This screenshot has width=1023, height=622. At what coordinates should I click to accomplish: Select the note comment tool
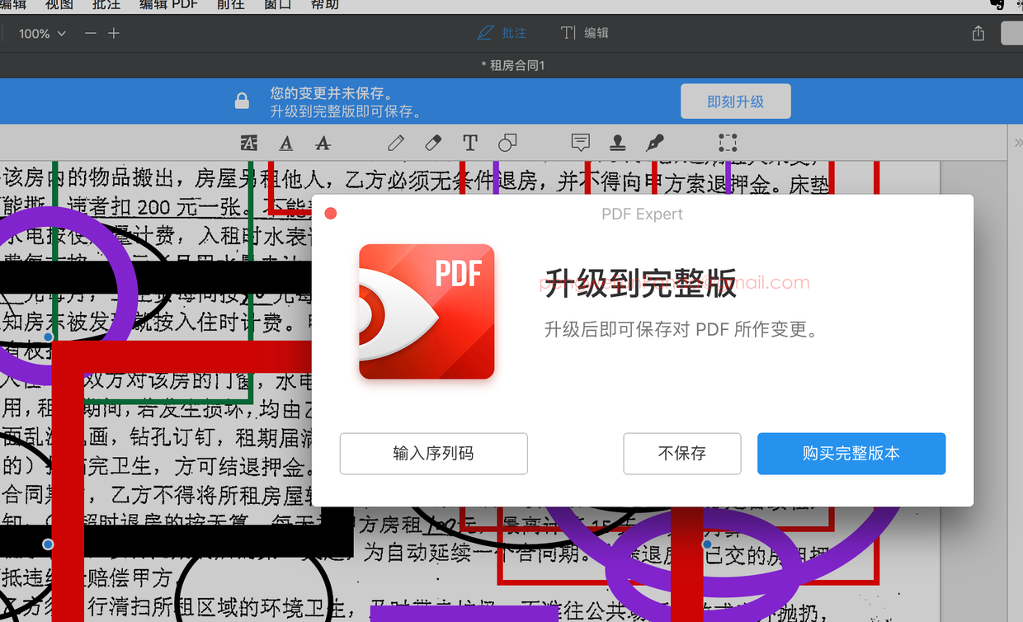point(581,143)
